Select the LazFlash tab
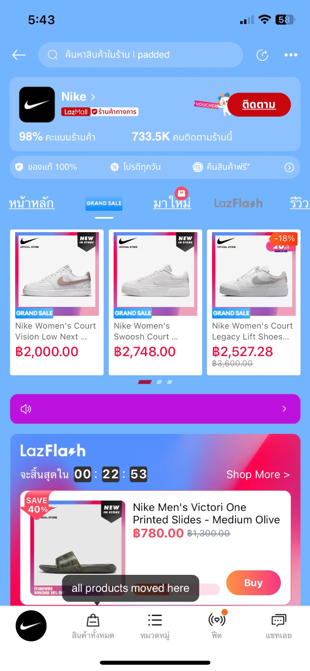310x671 pixels. pos(238,204)
